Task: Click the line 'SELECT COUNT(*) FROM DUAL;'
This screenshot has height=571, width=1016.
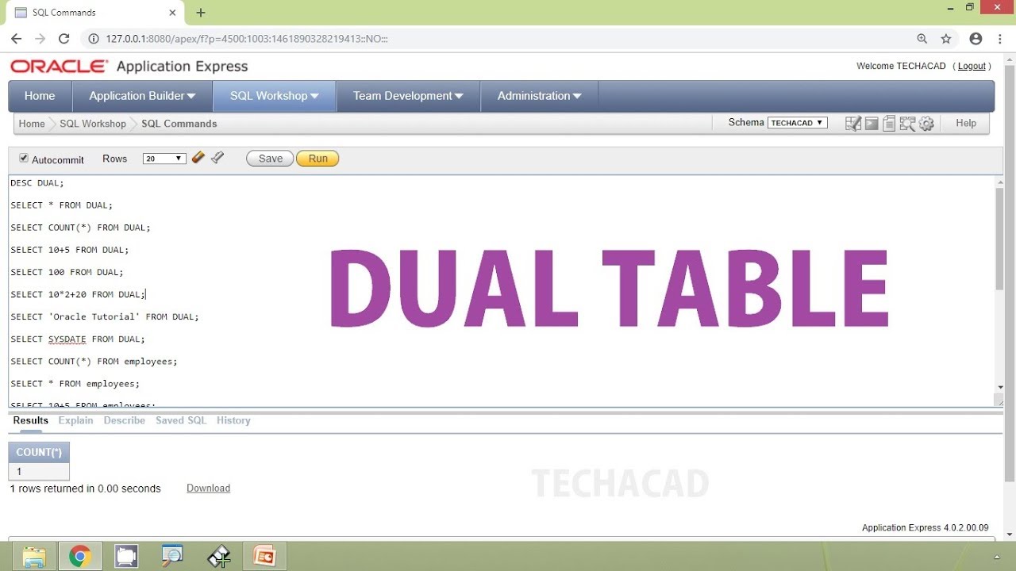Action: pyautogui.click(x=80, y=228)
